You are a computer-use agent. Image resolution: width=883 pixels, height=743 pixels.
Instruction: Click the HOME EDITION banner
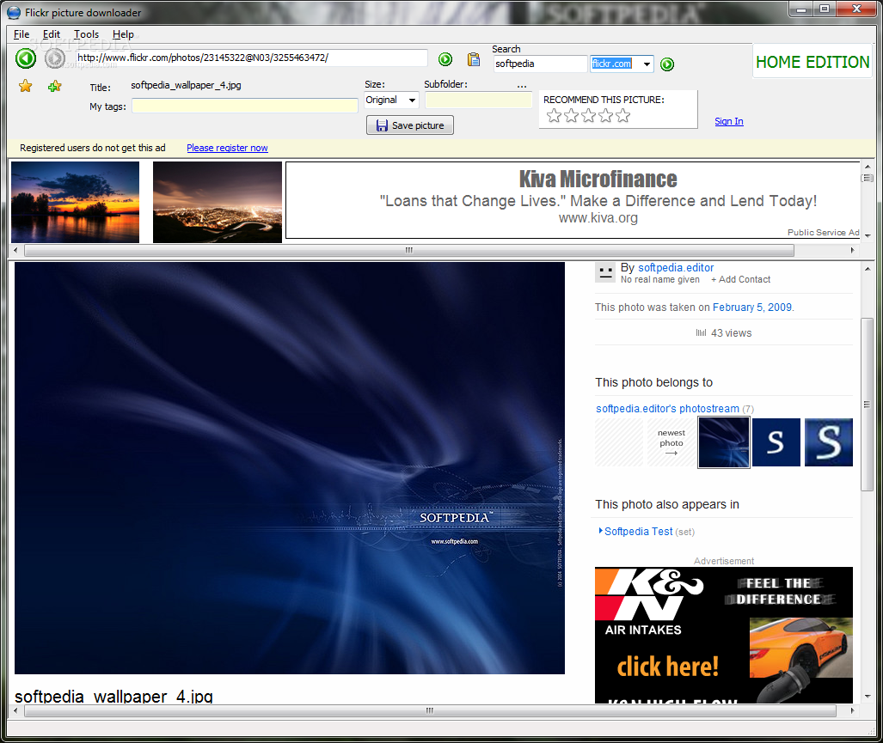[812, 61]
